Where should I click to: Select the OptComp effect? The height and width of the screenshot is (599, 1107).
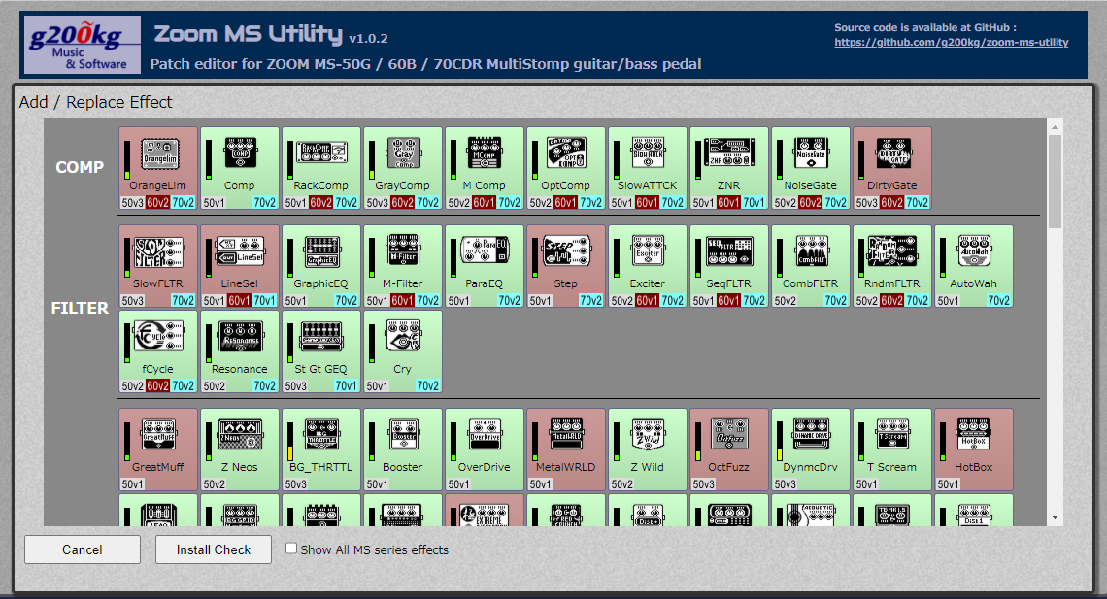(x=566, y=168)
